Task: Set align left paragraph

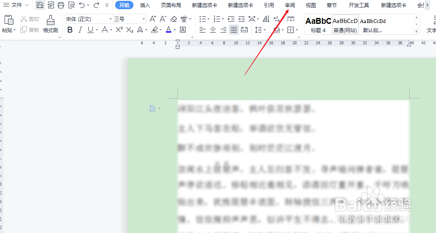Action: [x=203, y=30]
